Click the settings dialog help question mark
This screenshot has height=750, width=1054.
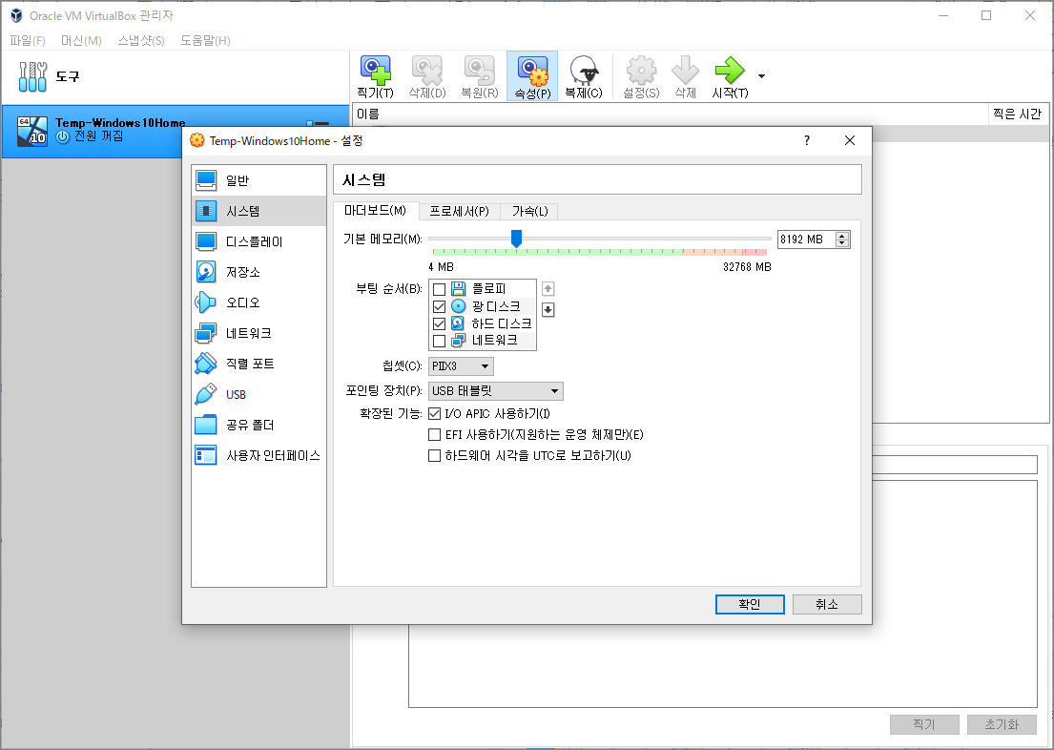(x=807, y=140)
